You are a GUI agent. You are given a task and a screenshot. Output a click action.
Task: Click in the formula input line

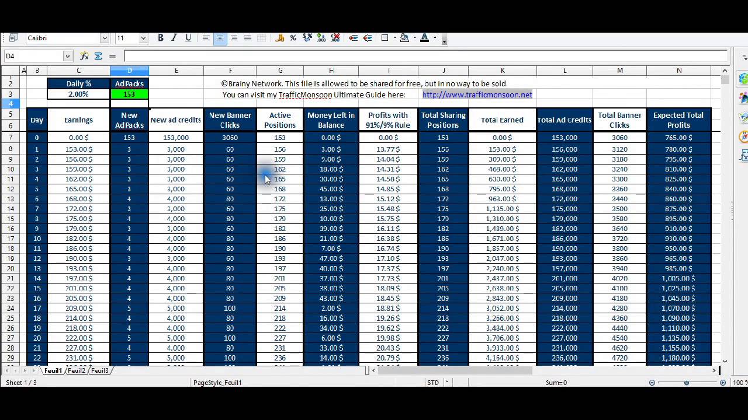coord(425,56)
